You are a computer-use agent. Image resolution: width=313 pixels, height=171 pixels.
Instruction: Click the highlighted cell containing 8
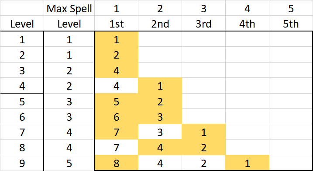(x=117, y=163)
